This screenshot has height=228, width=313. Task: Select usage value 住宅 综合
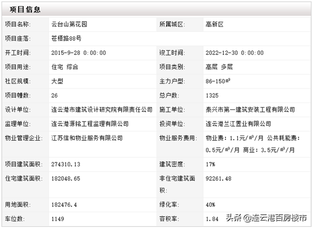point(65,67)
